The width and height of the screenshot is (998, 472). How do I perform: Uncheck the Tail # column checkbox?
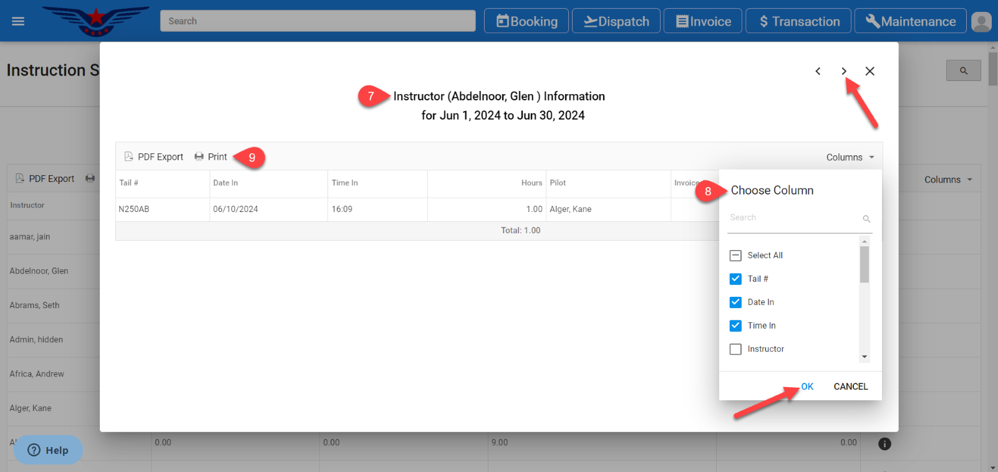coord(736,279)
